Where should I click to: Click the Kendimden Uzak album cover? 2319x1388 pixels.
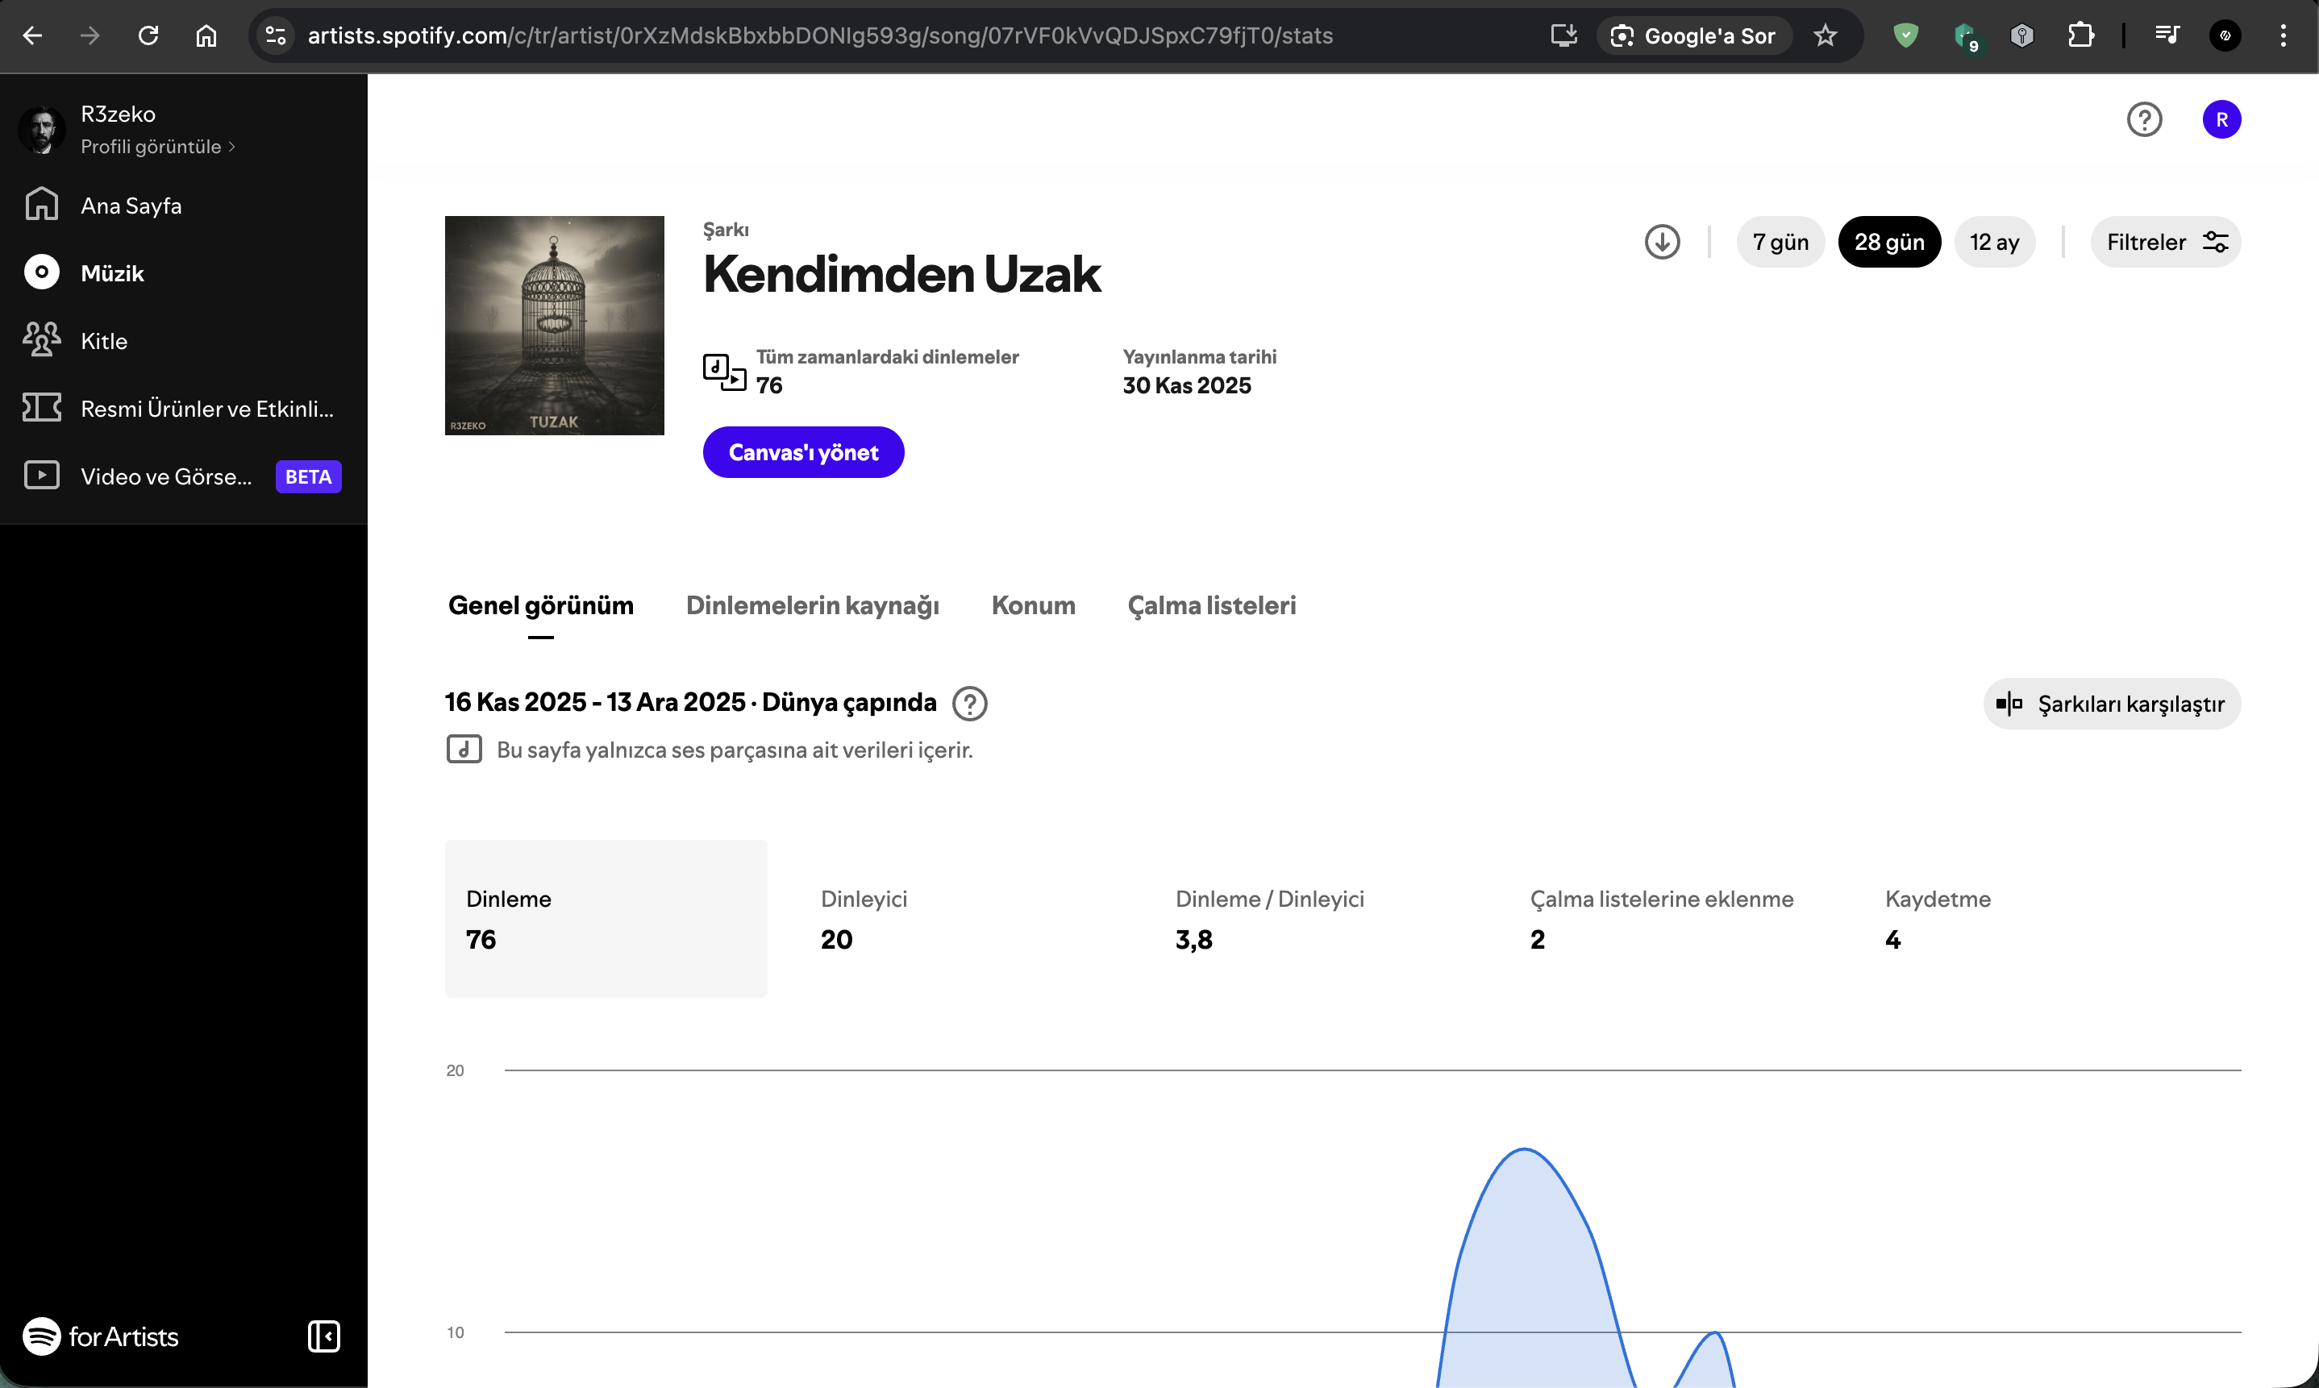pyautogui.click(x=554, y=325)
